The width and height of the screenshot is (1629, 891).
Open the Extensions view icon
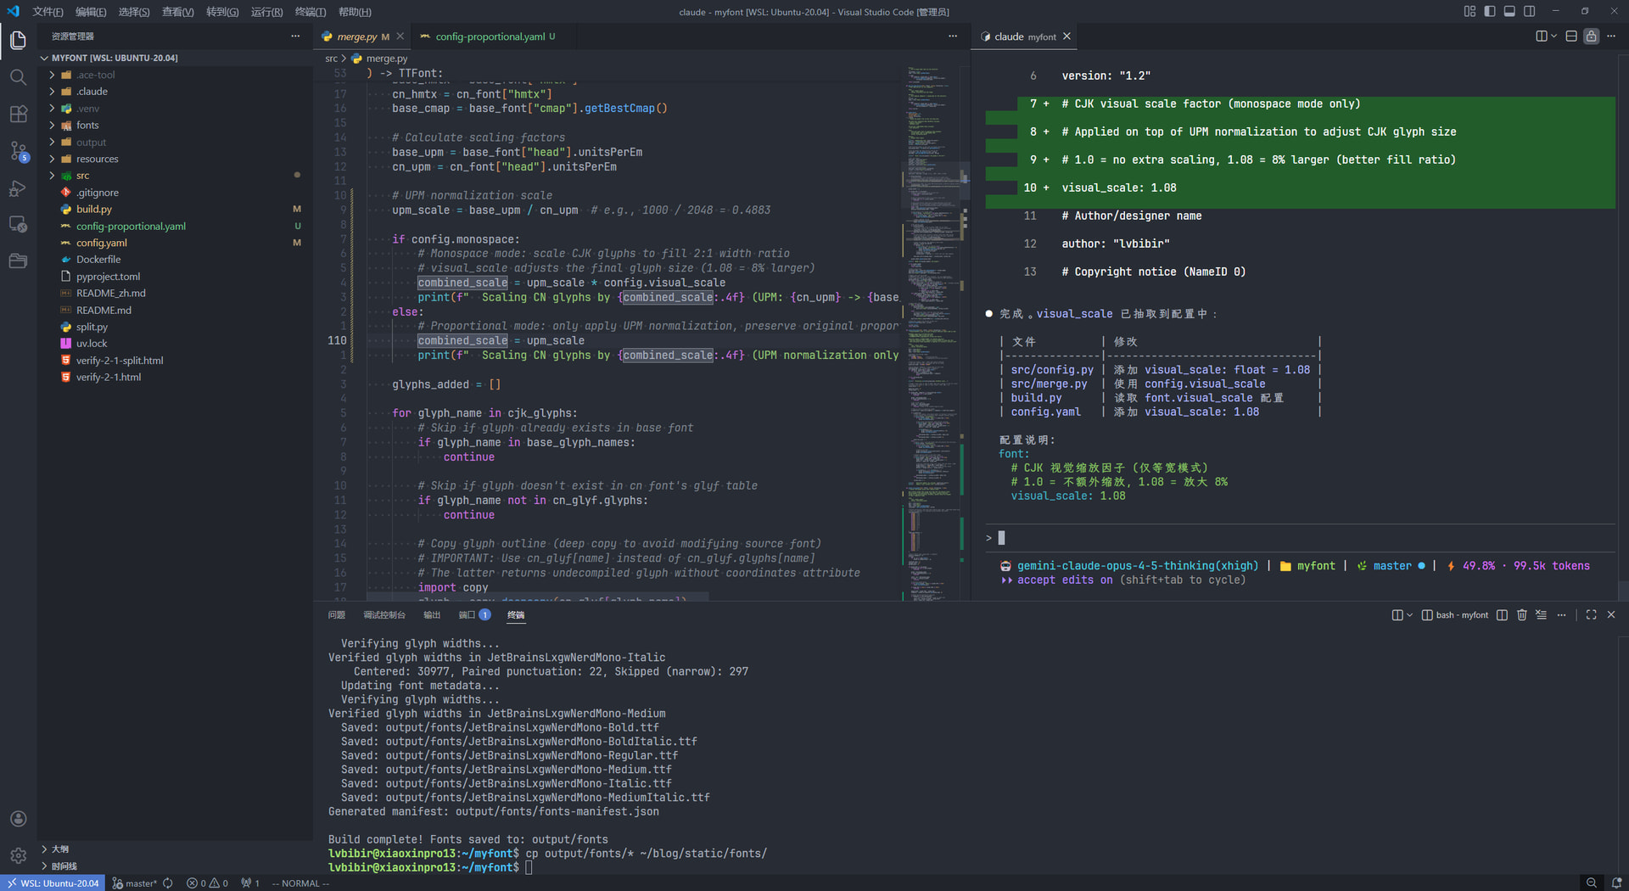coord(18,114)
